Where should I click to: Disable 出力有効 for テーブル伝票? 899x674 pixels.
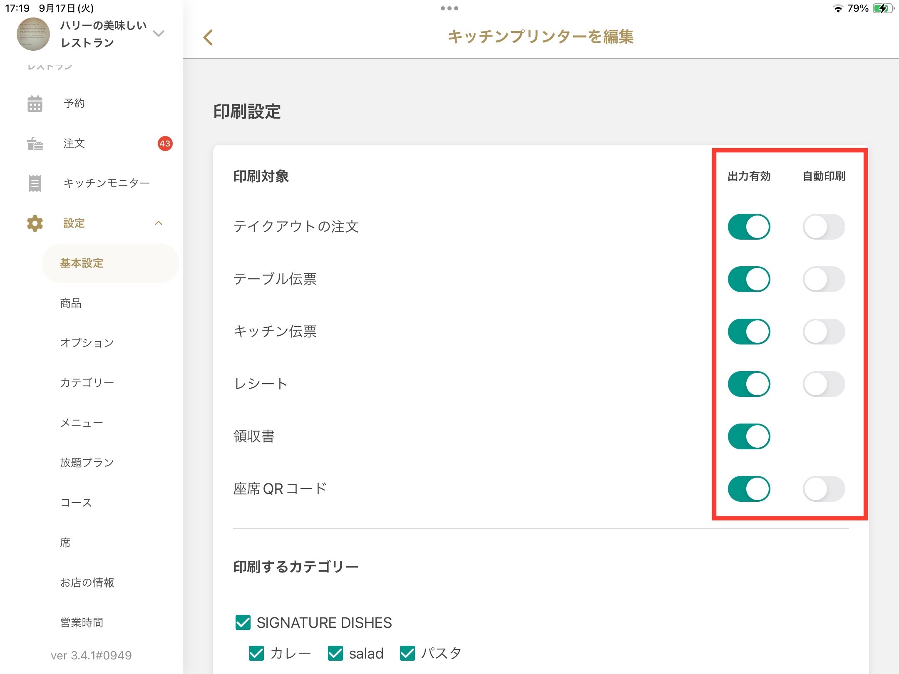point(749,279)
